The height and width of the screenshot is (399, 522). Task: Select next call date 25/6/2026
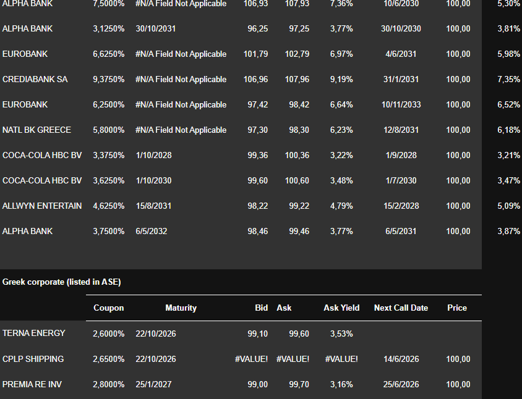coord(401,384)
